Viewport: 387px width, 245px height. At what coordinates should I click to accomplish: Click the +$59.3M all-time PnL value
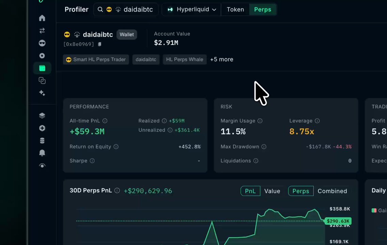[x=87, y=131]
